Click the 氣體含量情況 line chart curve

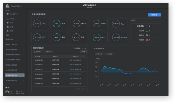pyautogui.click(x=129, y=70)
